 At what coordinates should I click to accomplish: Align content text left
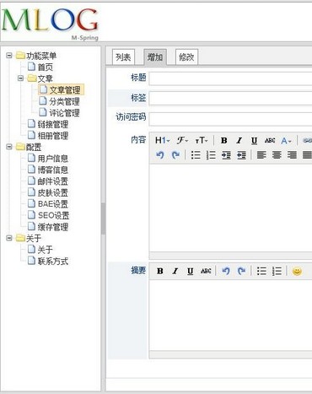click(261, 155)
